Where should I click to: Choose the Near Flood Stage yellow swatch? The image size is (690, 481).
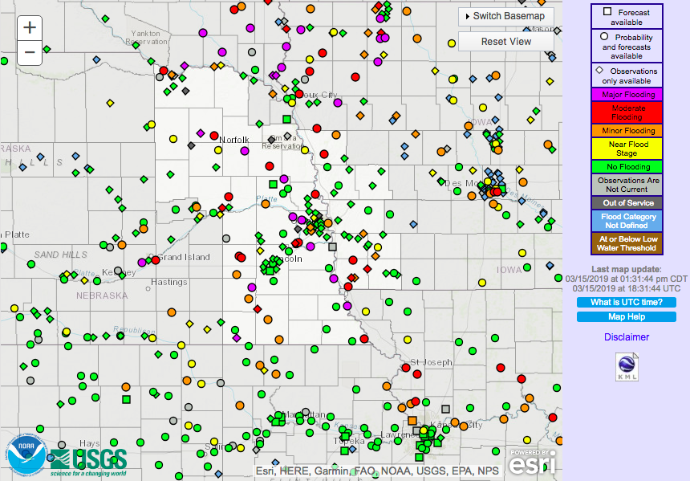[628, 149]
